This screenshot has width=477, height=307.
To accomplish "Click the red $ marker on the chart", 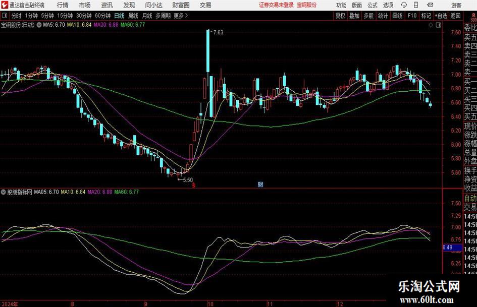I will (x=193, y=185).
